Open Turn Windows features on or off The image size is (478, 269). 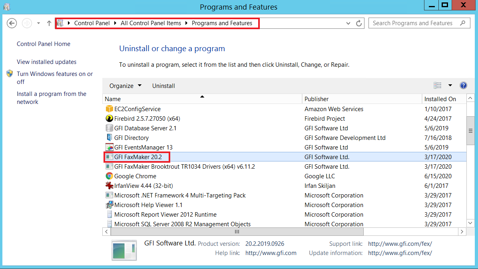click(55, 78)
